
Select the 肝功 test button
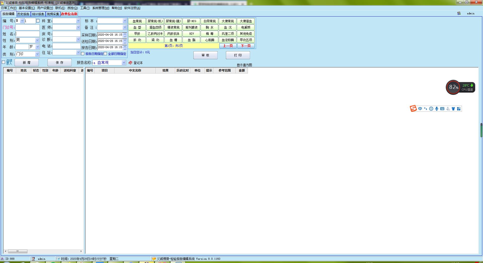[x=137, y=40]
